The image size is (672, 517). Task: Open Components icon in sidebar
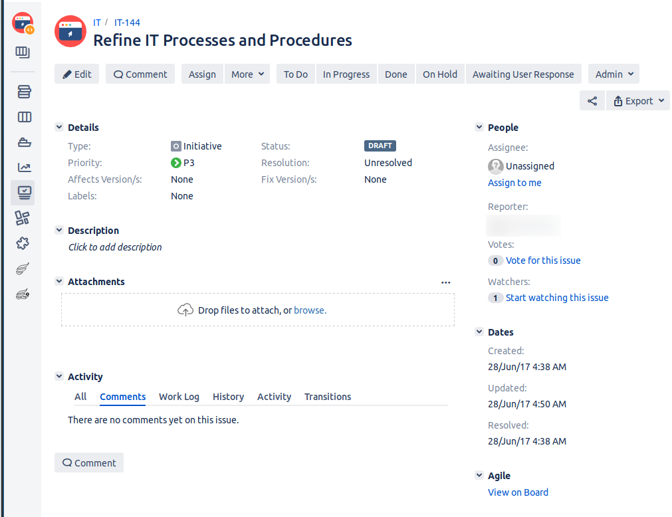point(23,218)
